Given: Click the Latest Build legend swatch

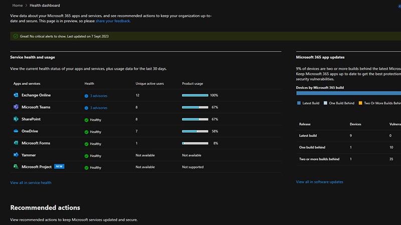Looking at the screenshot, I should click(x=298, y=103).
